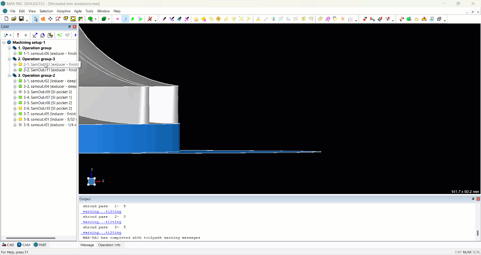
Task: Select the arrow pointer selection tool
Action: tap(36, 19)
